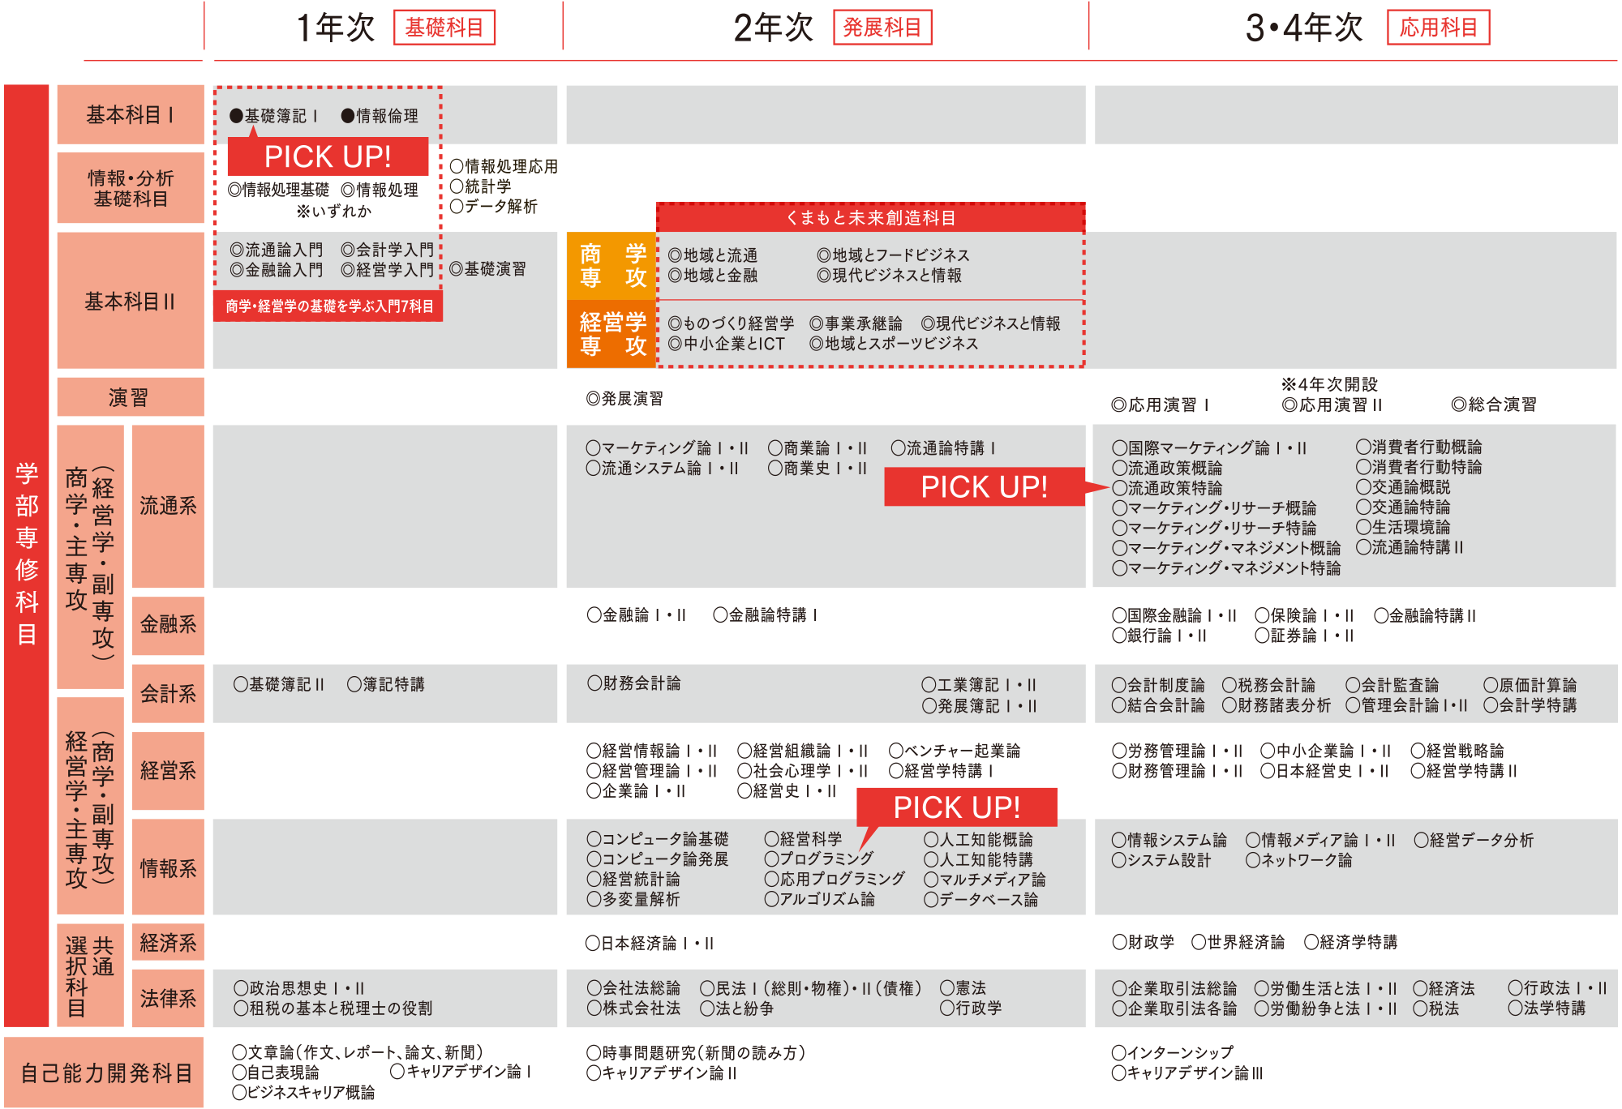The height and width of the screenshot is (1109, 1622).
Task: Select the 流通系 category cell
Action: tap(168, 506)
